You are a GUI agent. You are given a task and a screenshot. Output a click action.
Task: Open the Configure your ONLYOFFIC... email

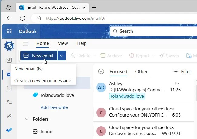coord(144,112)
